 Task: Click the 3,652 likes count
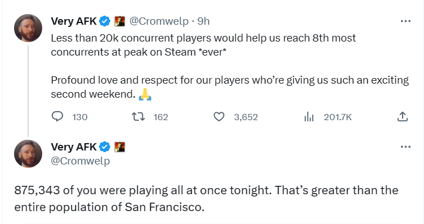click(x=246, y=117)
